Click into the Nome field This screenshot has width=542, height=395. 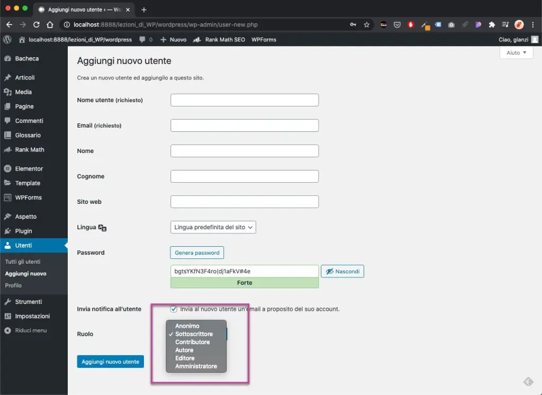[245, 151]
